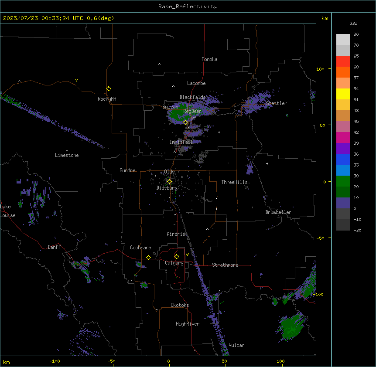Click the asterisk marker above Limestone label
The height and width of the screenshot is (367, 376).
point(67,151)
